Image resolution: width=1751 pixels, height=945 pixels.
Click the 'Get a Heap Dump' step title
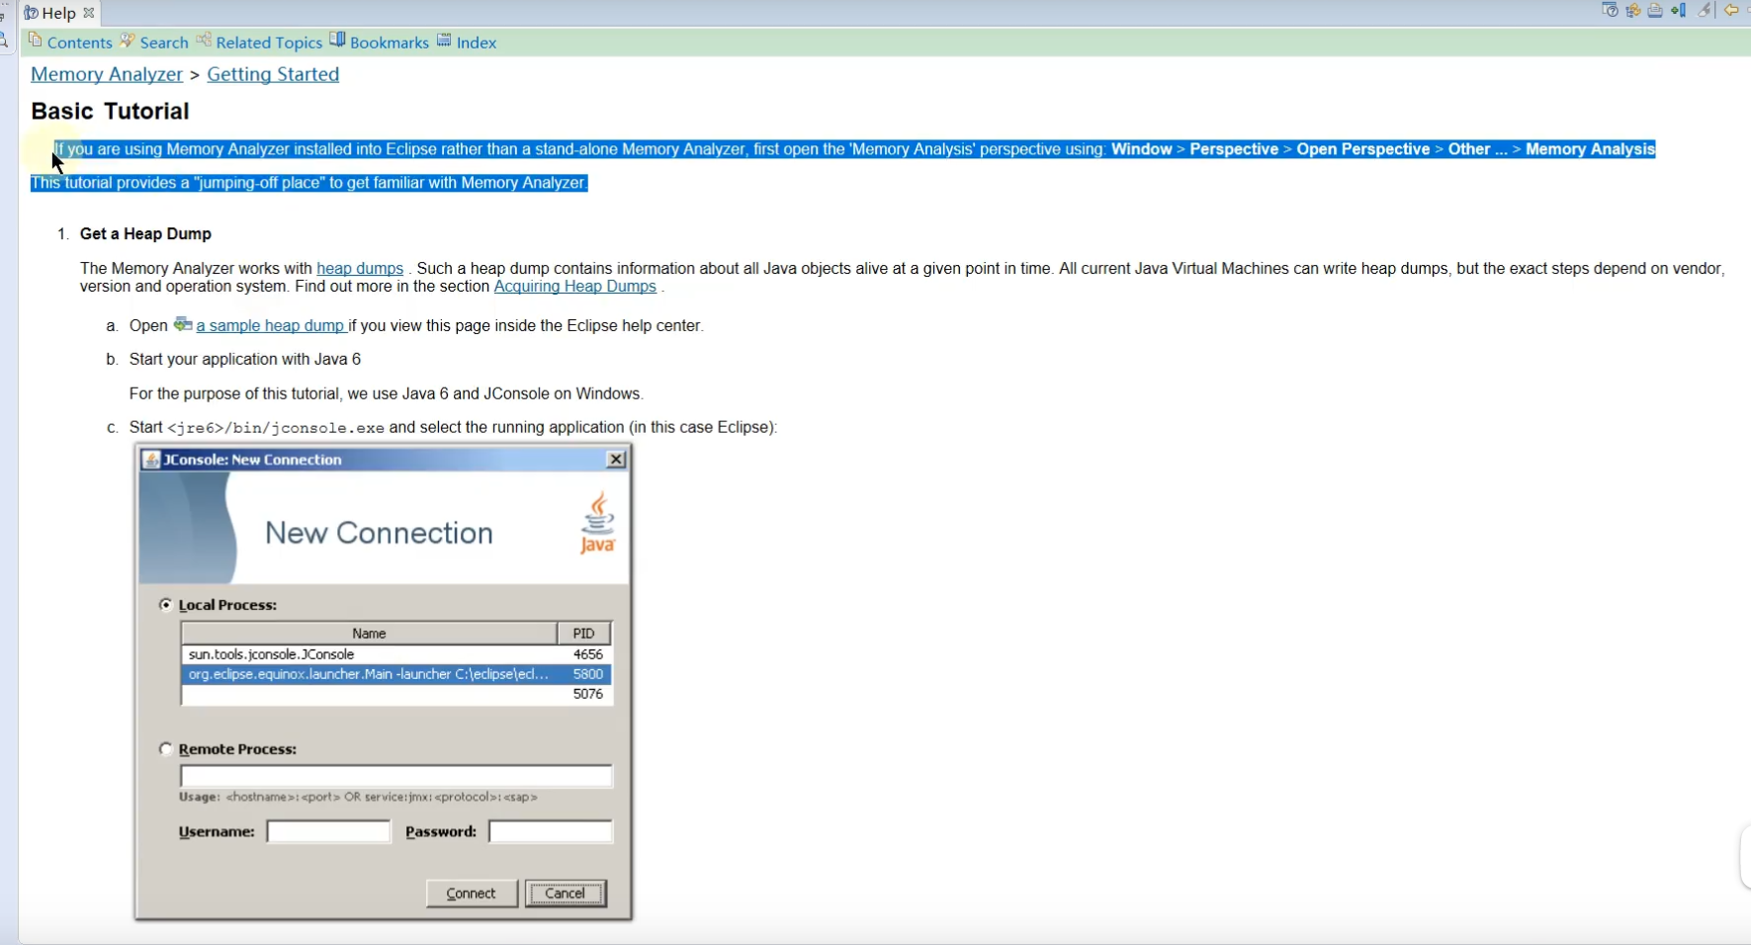[x=145, y=233]
